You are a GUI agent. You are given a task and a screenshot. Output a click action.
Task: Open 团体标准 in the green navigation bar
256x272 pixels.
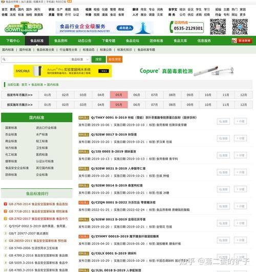[x=156, y=41]
